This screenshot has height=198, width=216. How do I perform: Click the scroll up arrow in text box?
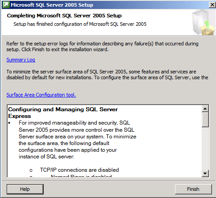[205, 109]
